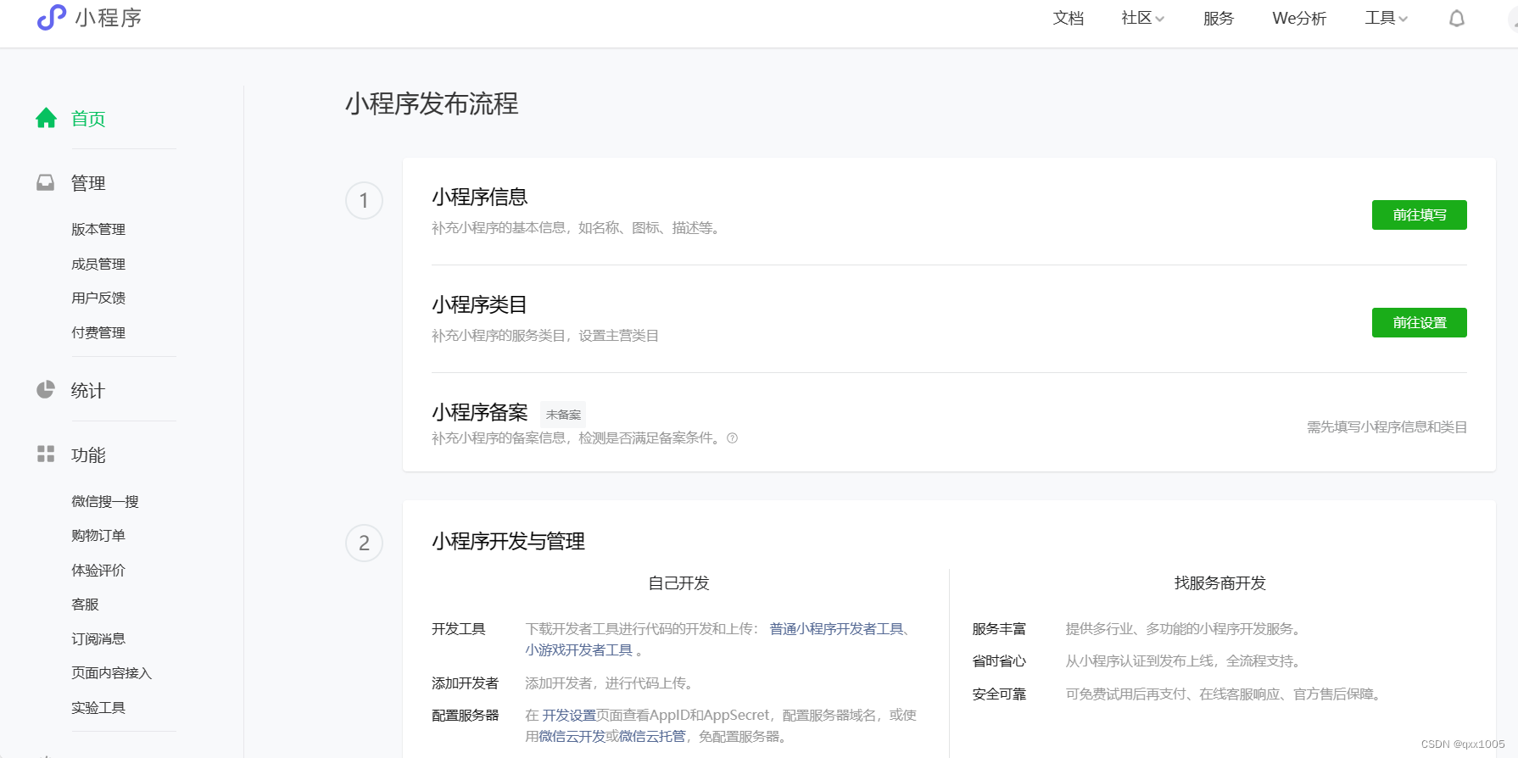1518x758 pixels.
Task: Click the 找服务商开发 column title
Action: [x=1219, y=582]
